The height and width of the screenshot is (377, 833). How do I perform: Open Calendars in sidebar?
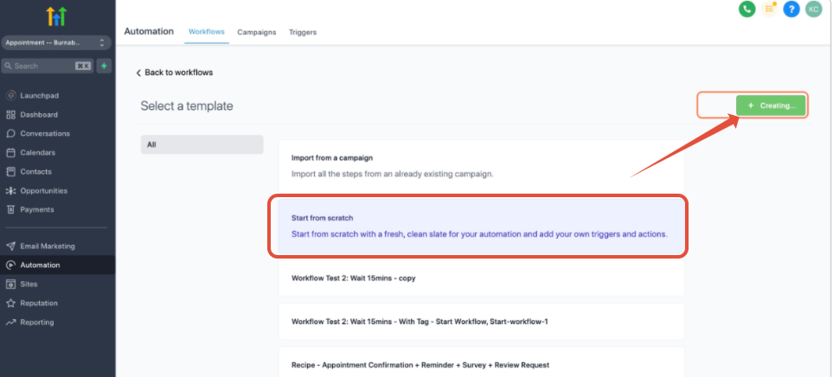(38, 152)
